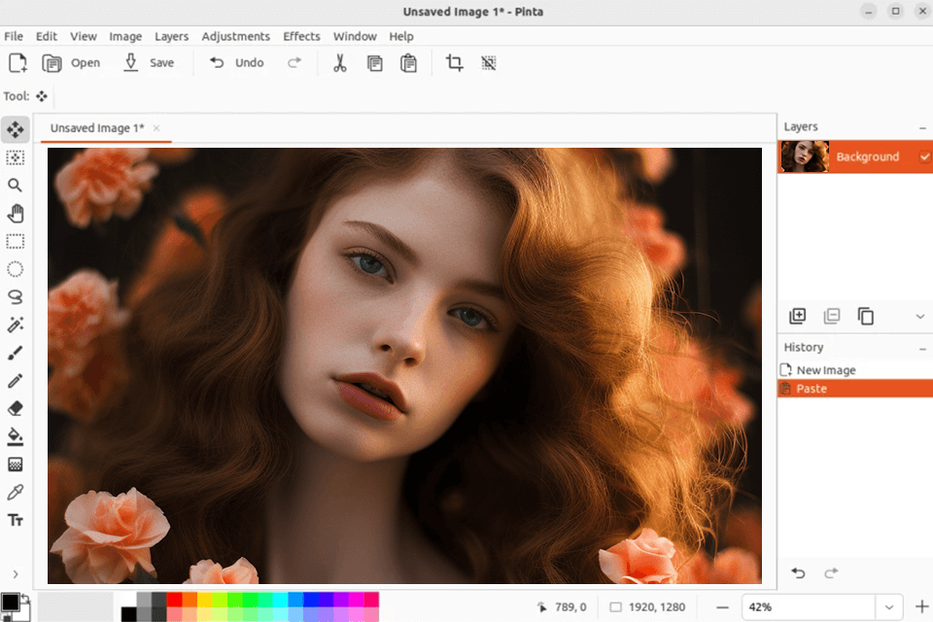
Task: Open the Effects menu
Action: pyautogui.click(x=301, y=36)
